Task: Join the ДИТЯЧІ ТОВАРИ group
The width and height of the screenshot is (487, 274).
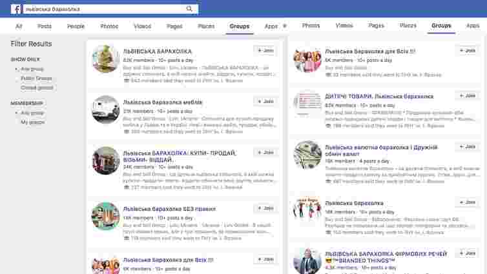Action: [468, 95]
